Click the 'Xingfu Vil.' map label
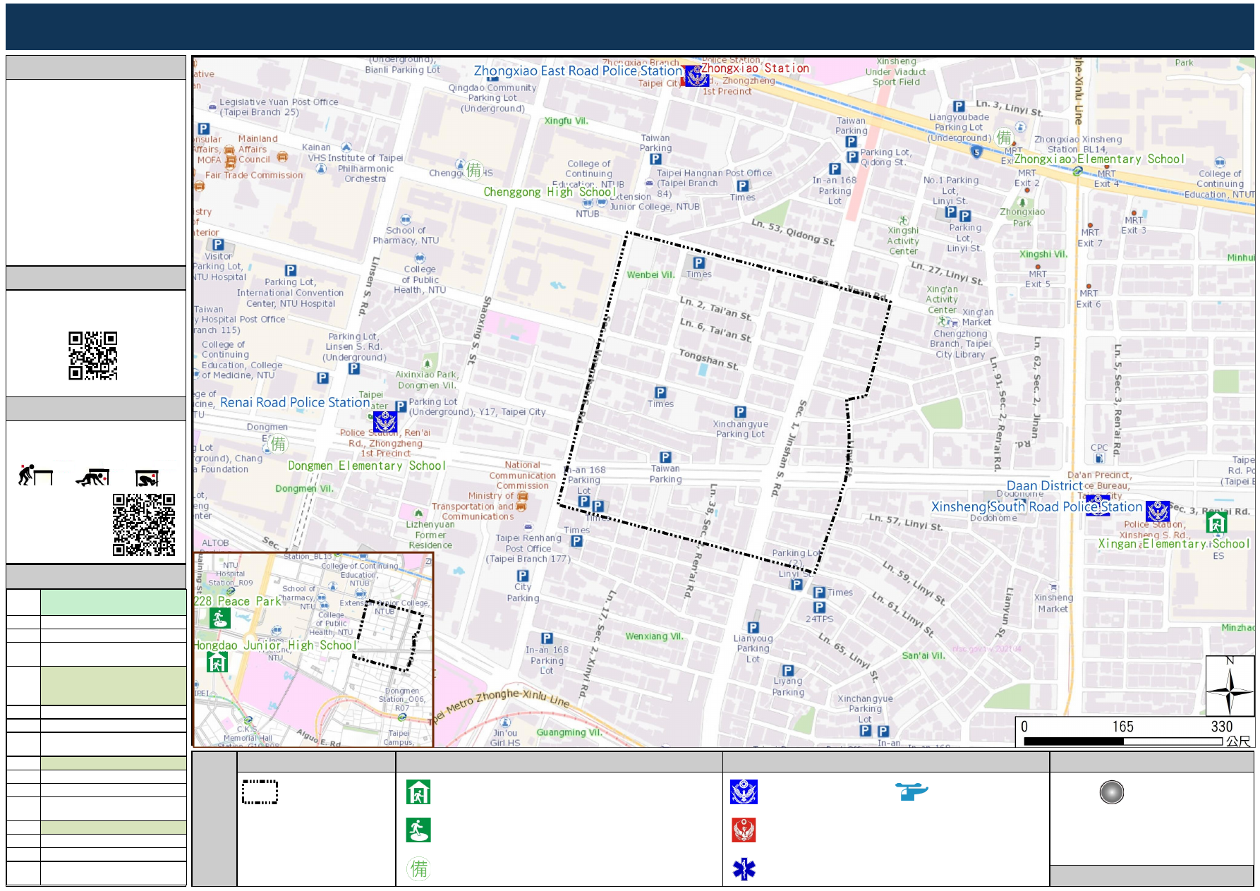The height and width of the screenshot is (891, 1260). coord(566,121)
